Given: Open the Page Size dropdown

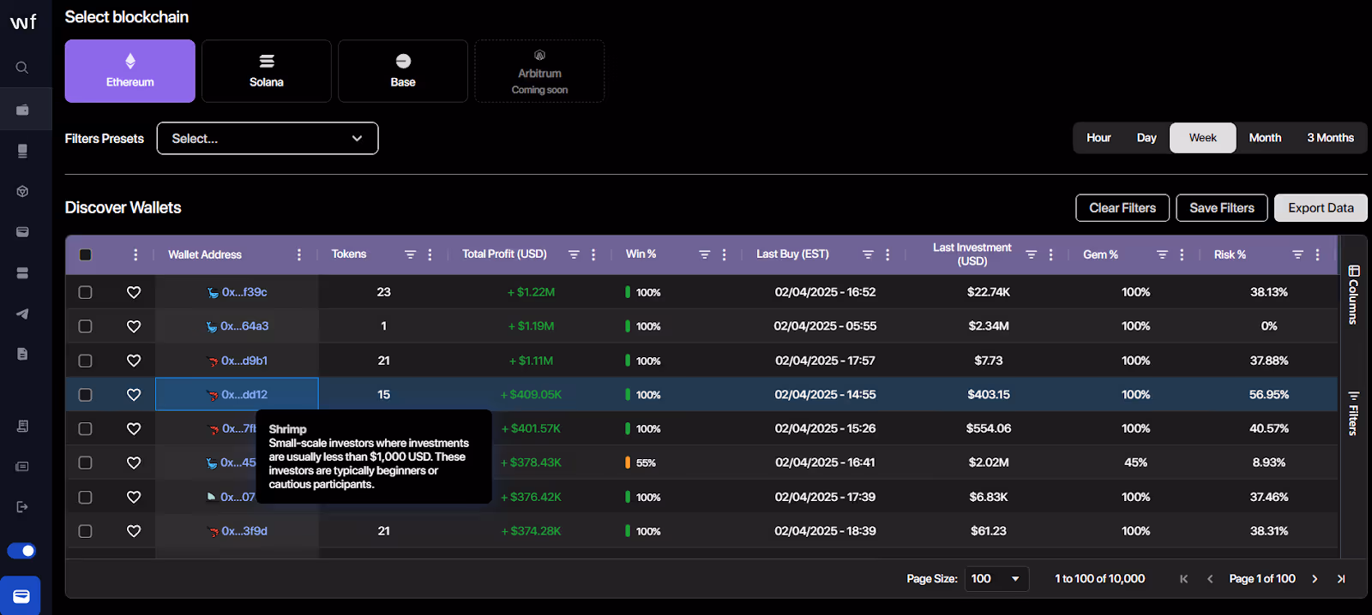Looking at the screenshot, I should 996,579.
